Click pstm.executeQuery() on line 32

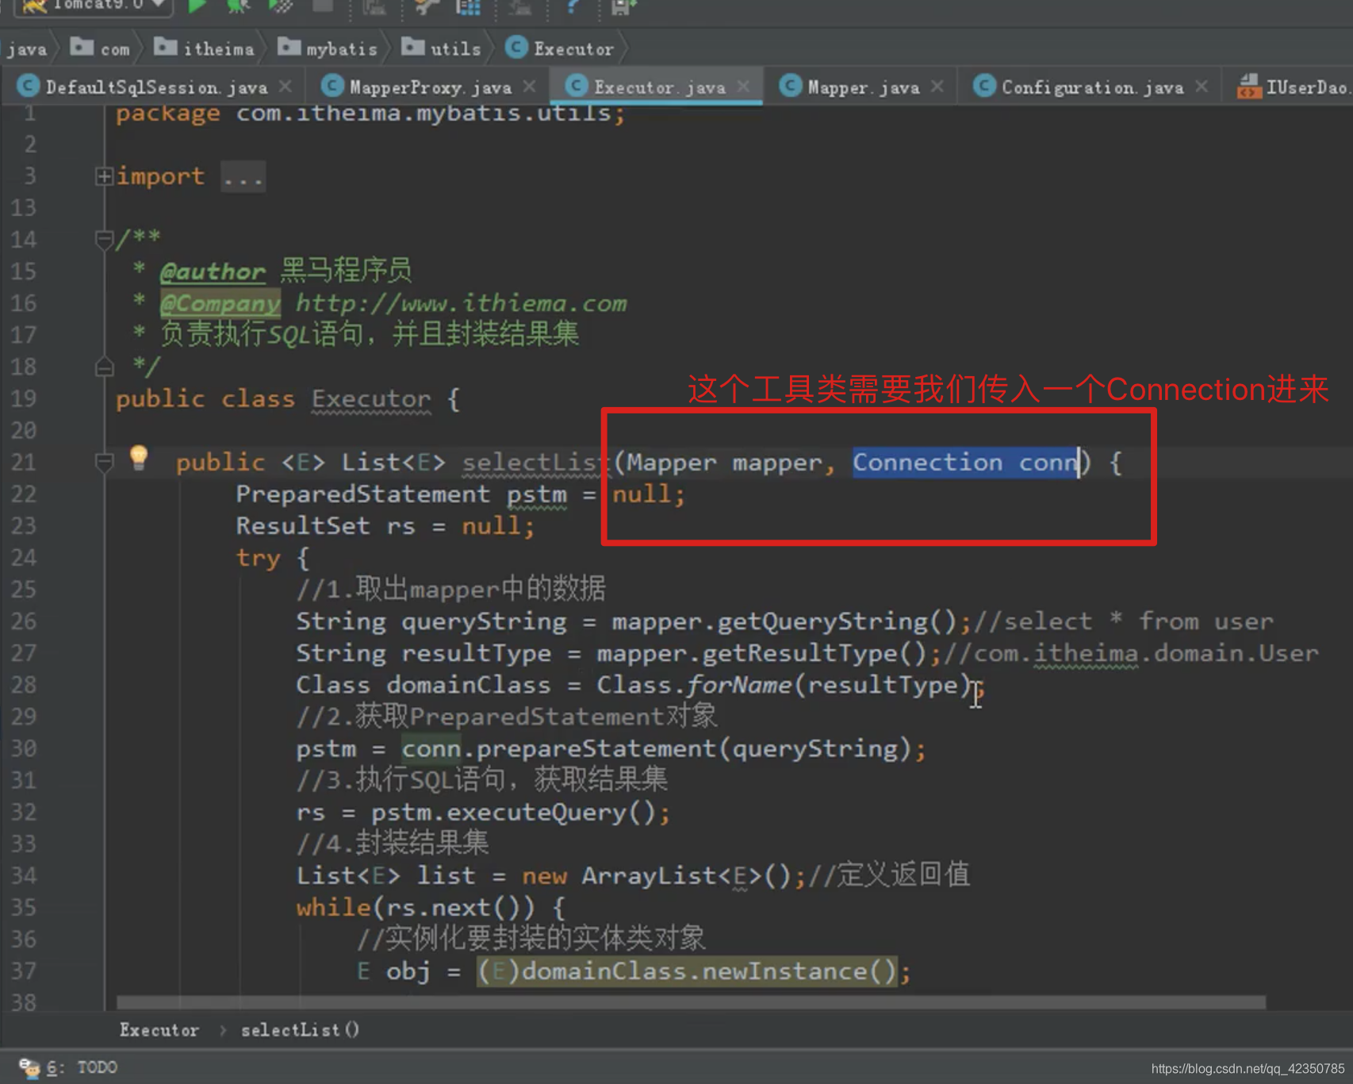[513, 813]
